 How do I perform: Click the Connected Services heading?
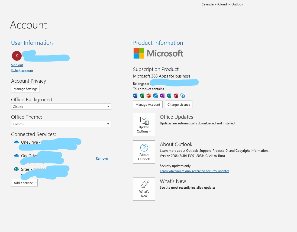coord(34,134)
